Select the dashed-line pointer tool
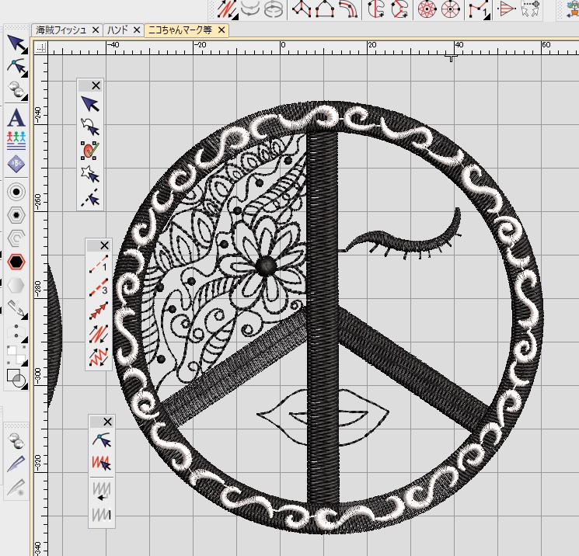The width and height of the screenshot is (579, 556). (90, 197)
